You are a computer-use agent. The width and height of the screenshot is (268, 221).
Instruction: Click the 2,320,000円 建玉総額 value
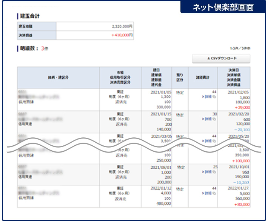pos(122,26)
